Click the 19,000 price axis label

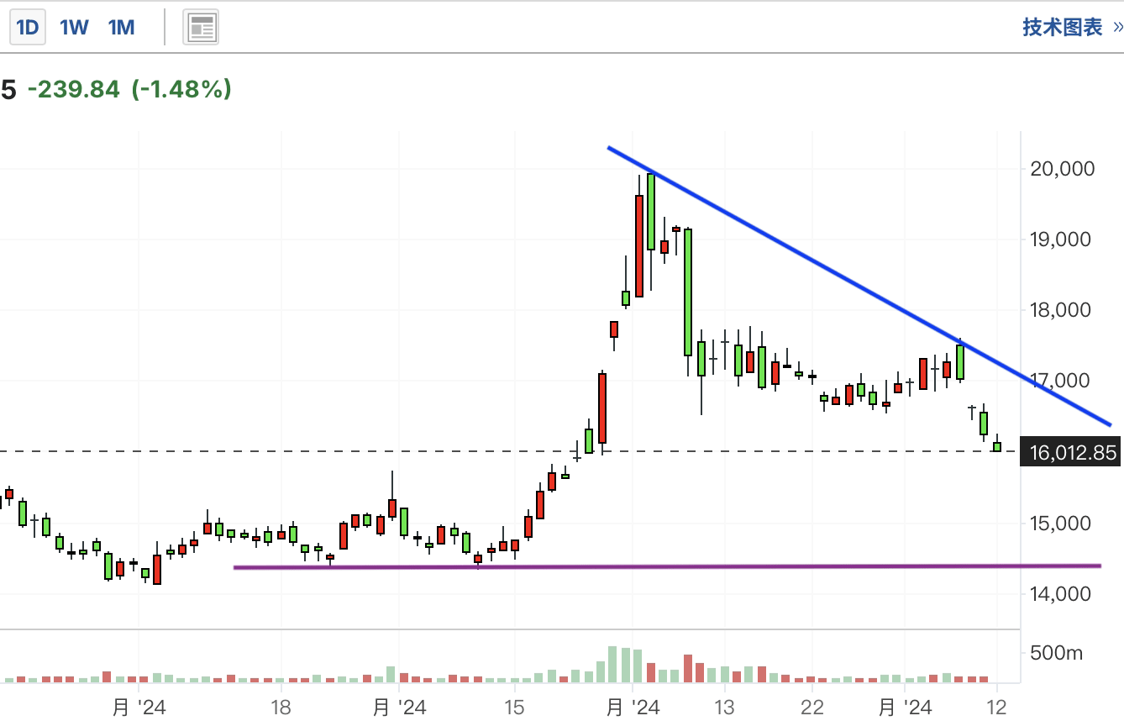click(1062, 239)
